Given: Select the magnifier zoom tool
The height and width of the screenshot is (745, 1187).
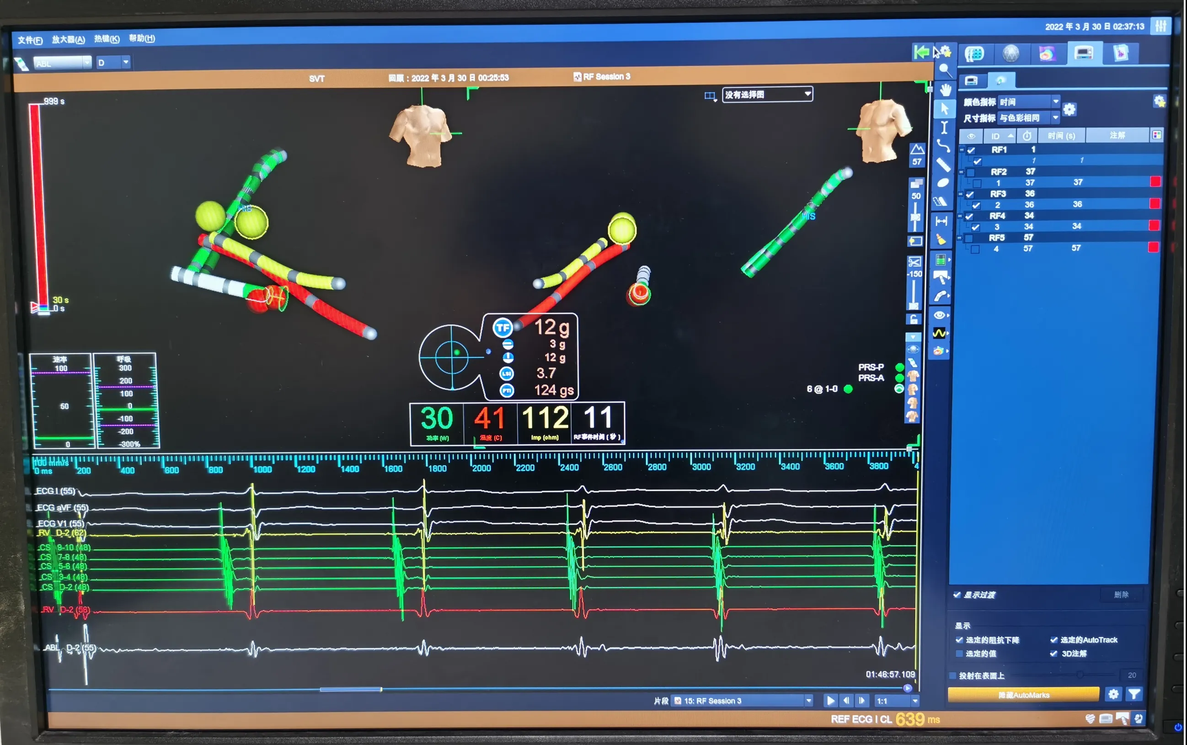Looking at the screenshot, I should 944,70.
